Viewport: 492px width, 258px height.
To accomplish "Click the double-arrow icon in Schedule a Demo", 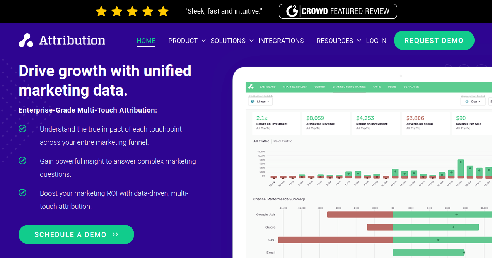I will pos(115,234).
